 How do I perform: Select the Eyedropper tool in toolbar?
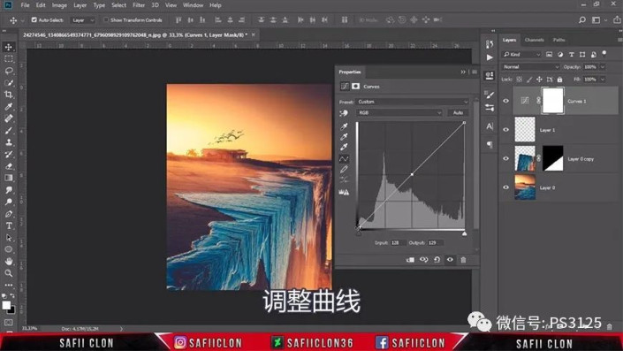(x=8, y=106)
